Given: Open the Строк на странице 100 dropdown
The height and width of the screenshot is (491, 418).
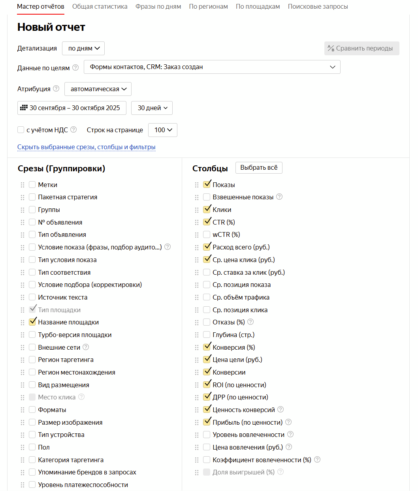Looking at the screenshot, I should tap(162, 130).
